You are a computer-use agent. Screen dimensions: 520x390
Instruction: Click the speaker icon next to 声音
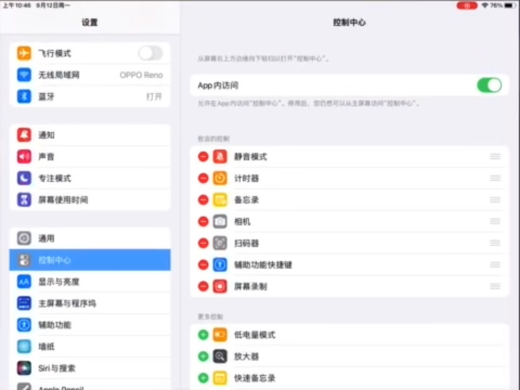click(24, 156)
